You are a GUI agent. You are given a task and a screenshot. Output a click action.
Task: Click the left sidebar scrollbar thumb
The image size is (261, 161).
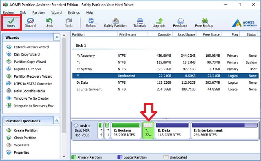[x=64, y=85]
